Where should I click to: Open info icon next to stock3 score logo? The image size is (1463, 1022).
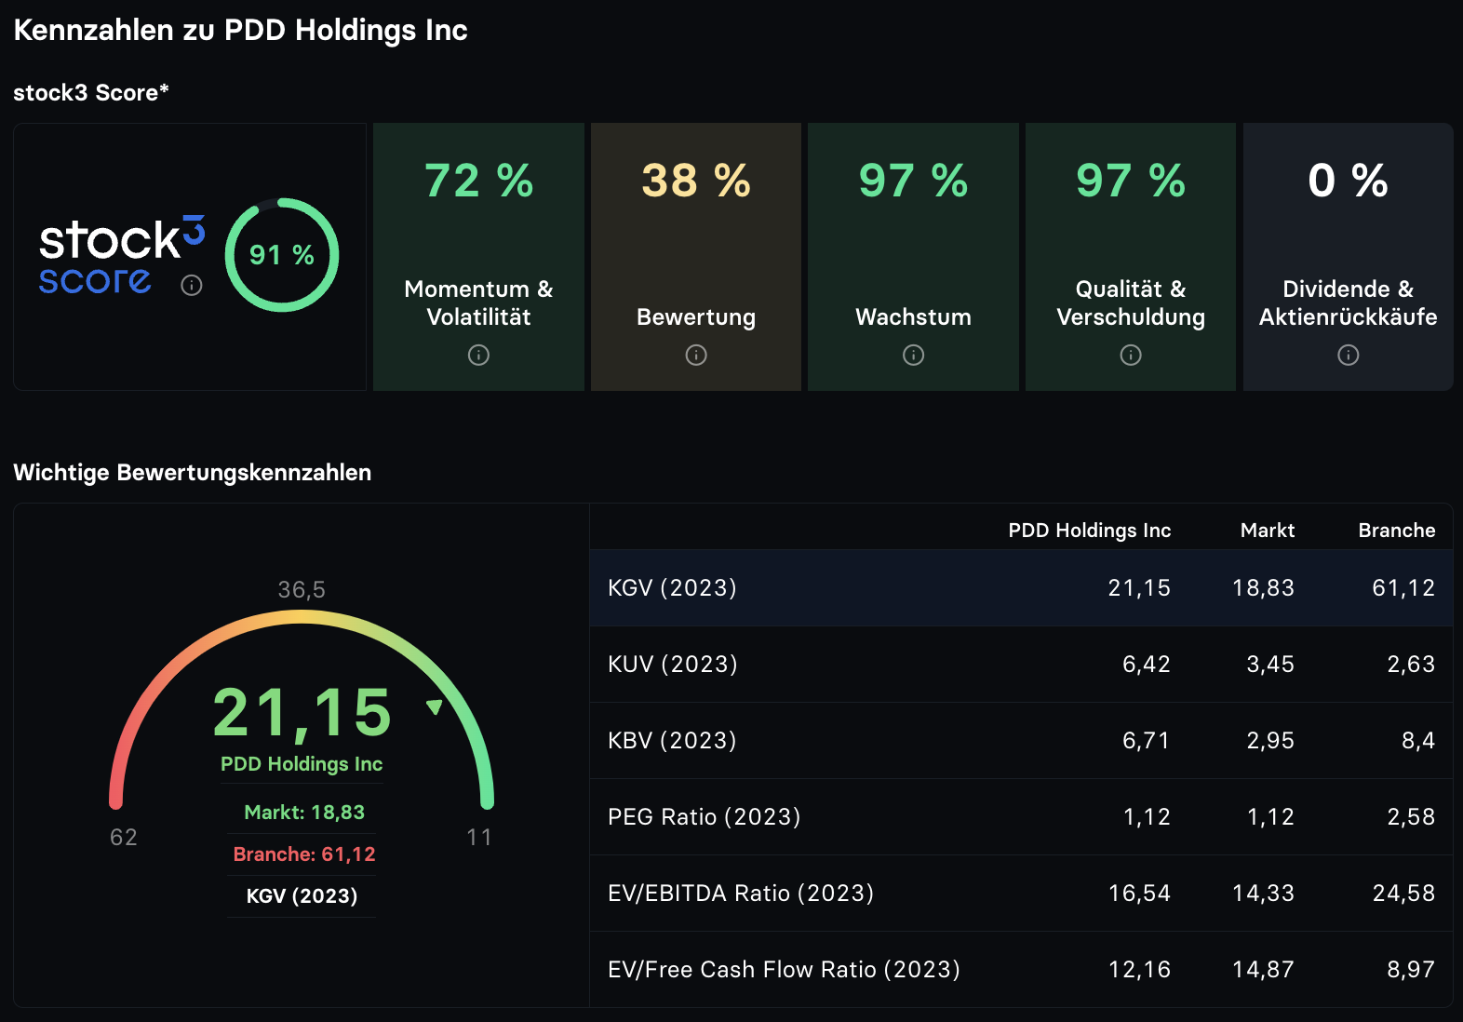192,285
